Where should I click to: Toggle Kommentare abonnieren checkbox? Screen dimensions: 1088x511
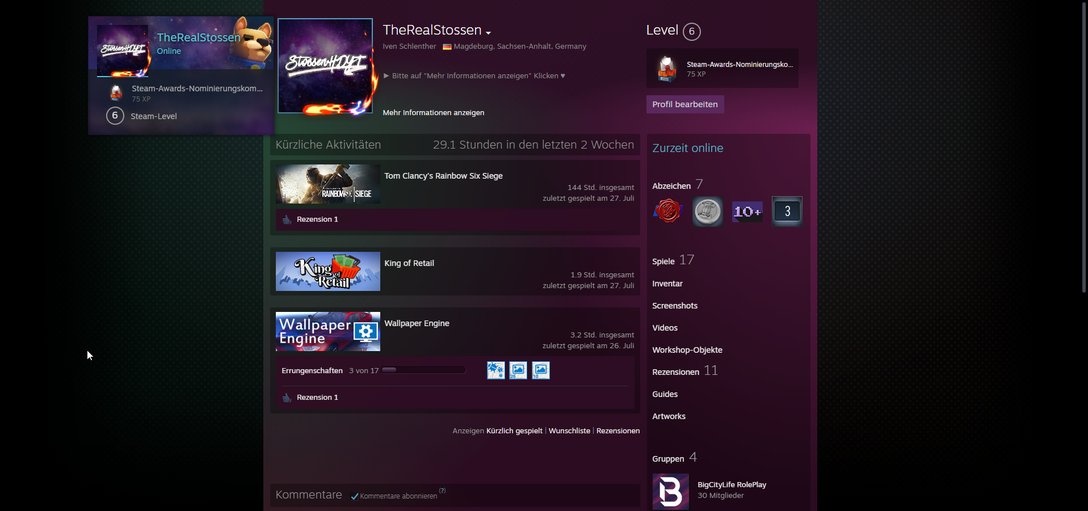tap(355, 496)
